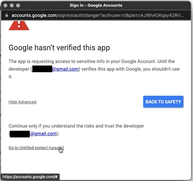The height and width of the screenshot is (181, 193).
Task: Click the lock icon in the address bar
Action: tap(7, 15)
